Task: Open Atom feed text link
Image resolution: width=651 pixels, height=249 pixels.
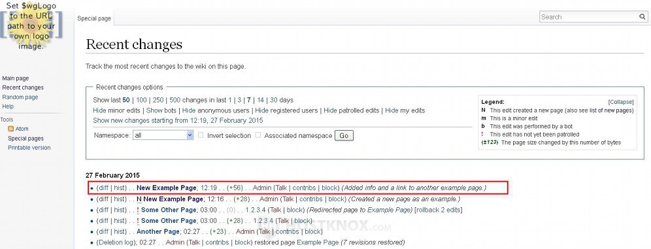Action: (22, 129)
